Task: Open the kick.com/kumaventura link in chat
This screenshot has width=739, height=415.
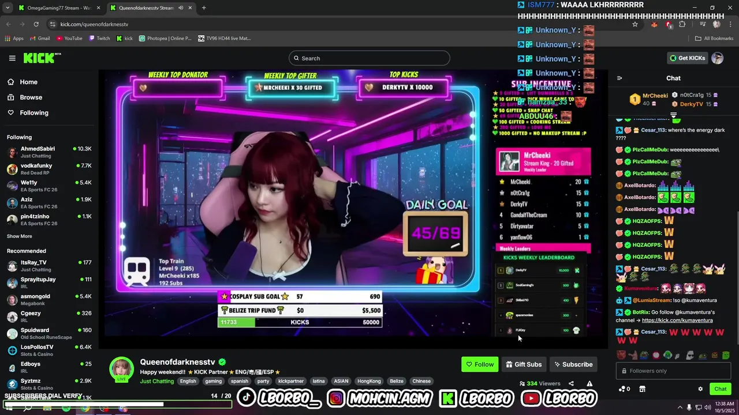Action: coord(677,320)
